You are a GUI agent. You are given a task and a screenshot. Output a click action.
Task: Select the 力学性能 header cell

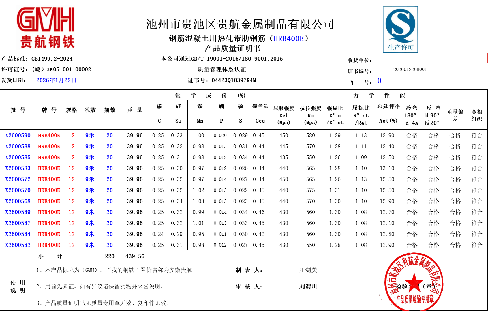(379, 95)
